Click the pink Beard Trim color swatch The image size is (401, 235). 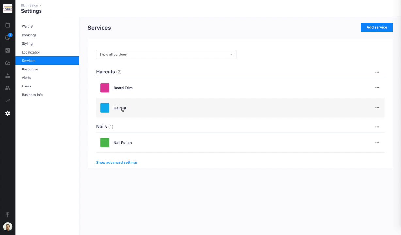click(105, 88)
